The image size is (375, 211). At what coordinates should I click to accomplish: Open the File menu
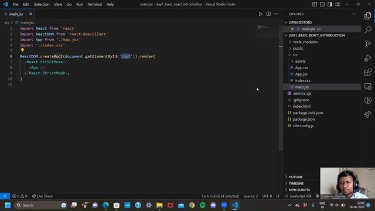pos(15,4)
